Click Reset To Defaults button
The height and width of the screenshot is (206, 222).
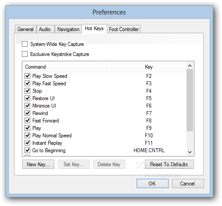[x=169, y=164]
